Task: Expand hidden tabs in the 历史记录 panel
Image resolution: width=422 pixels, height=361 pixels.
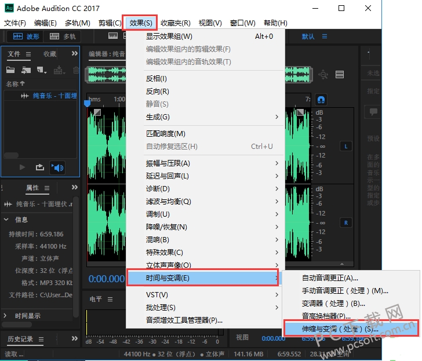Action: 75,338
